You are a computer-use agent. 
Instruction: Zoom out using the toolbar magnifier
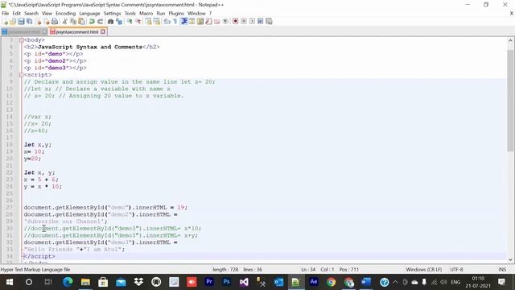point(138,22)
